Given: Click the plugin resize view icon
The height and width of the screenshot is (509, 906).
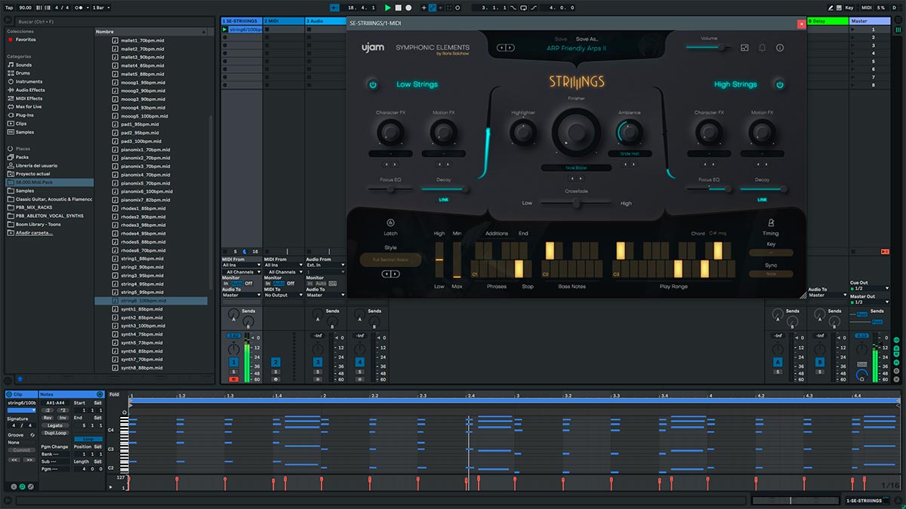Looking at the screenshot, I should [x=744, y=48].
